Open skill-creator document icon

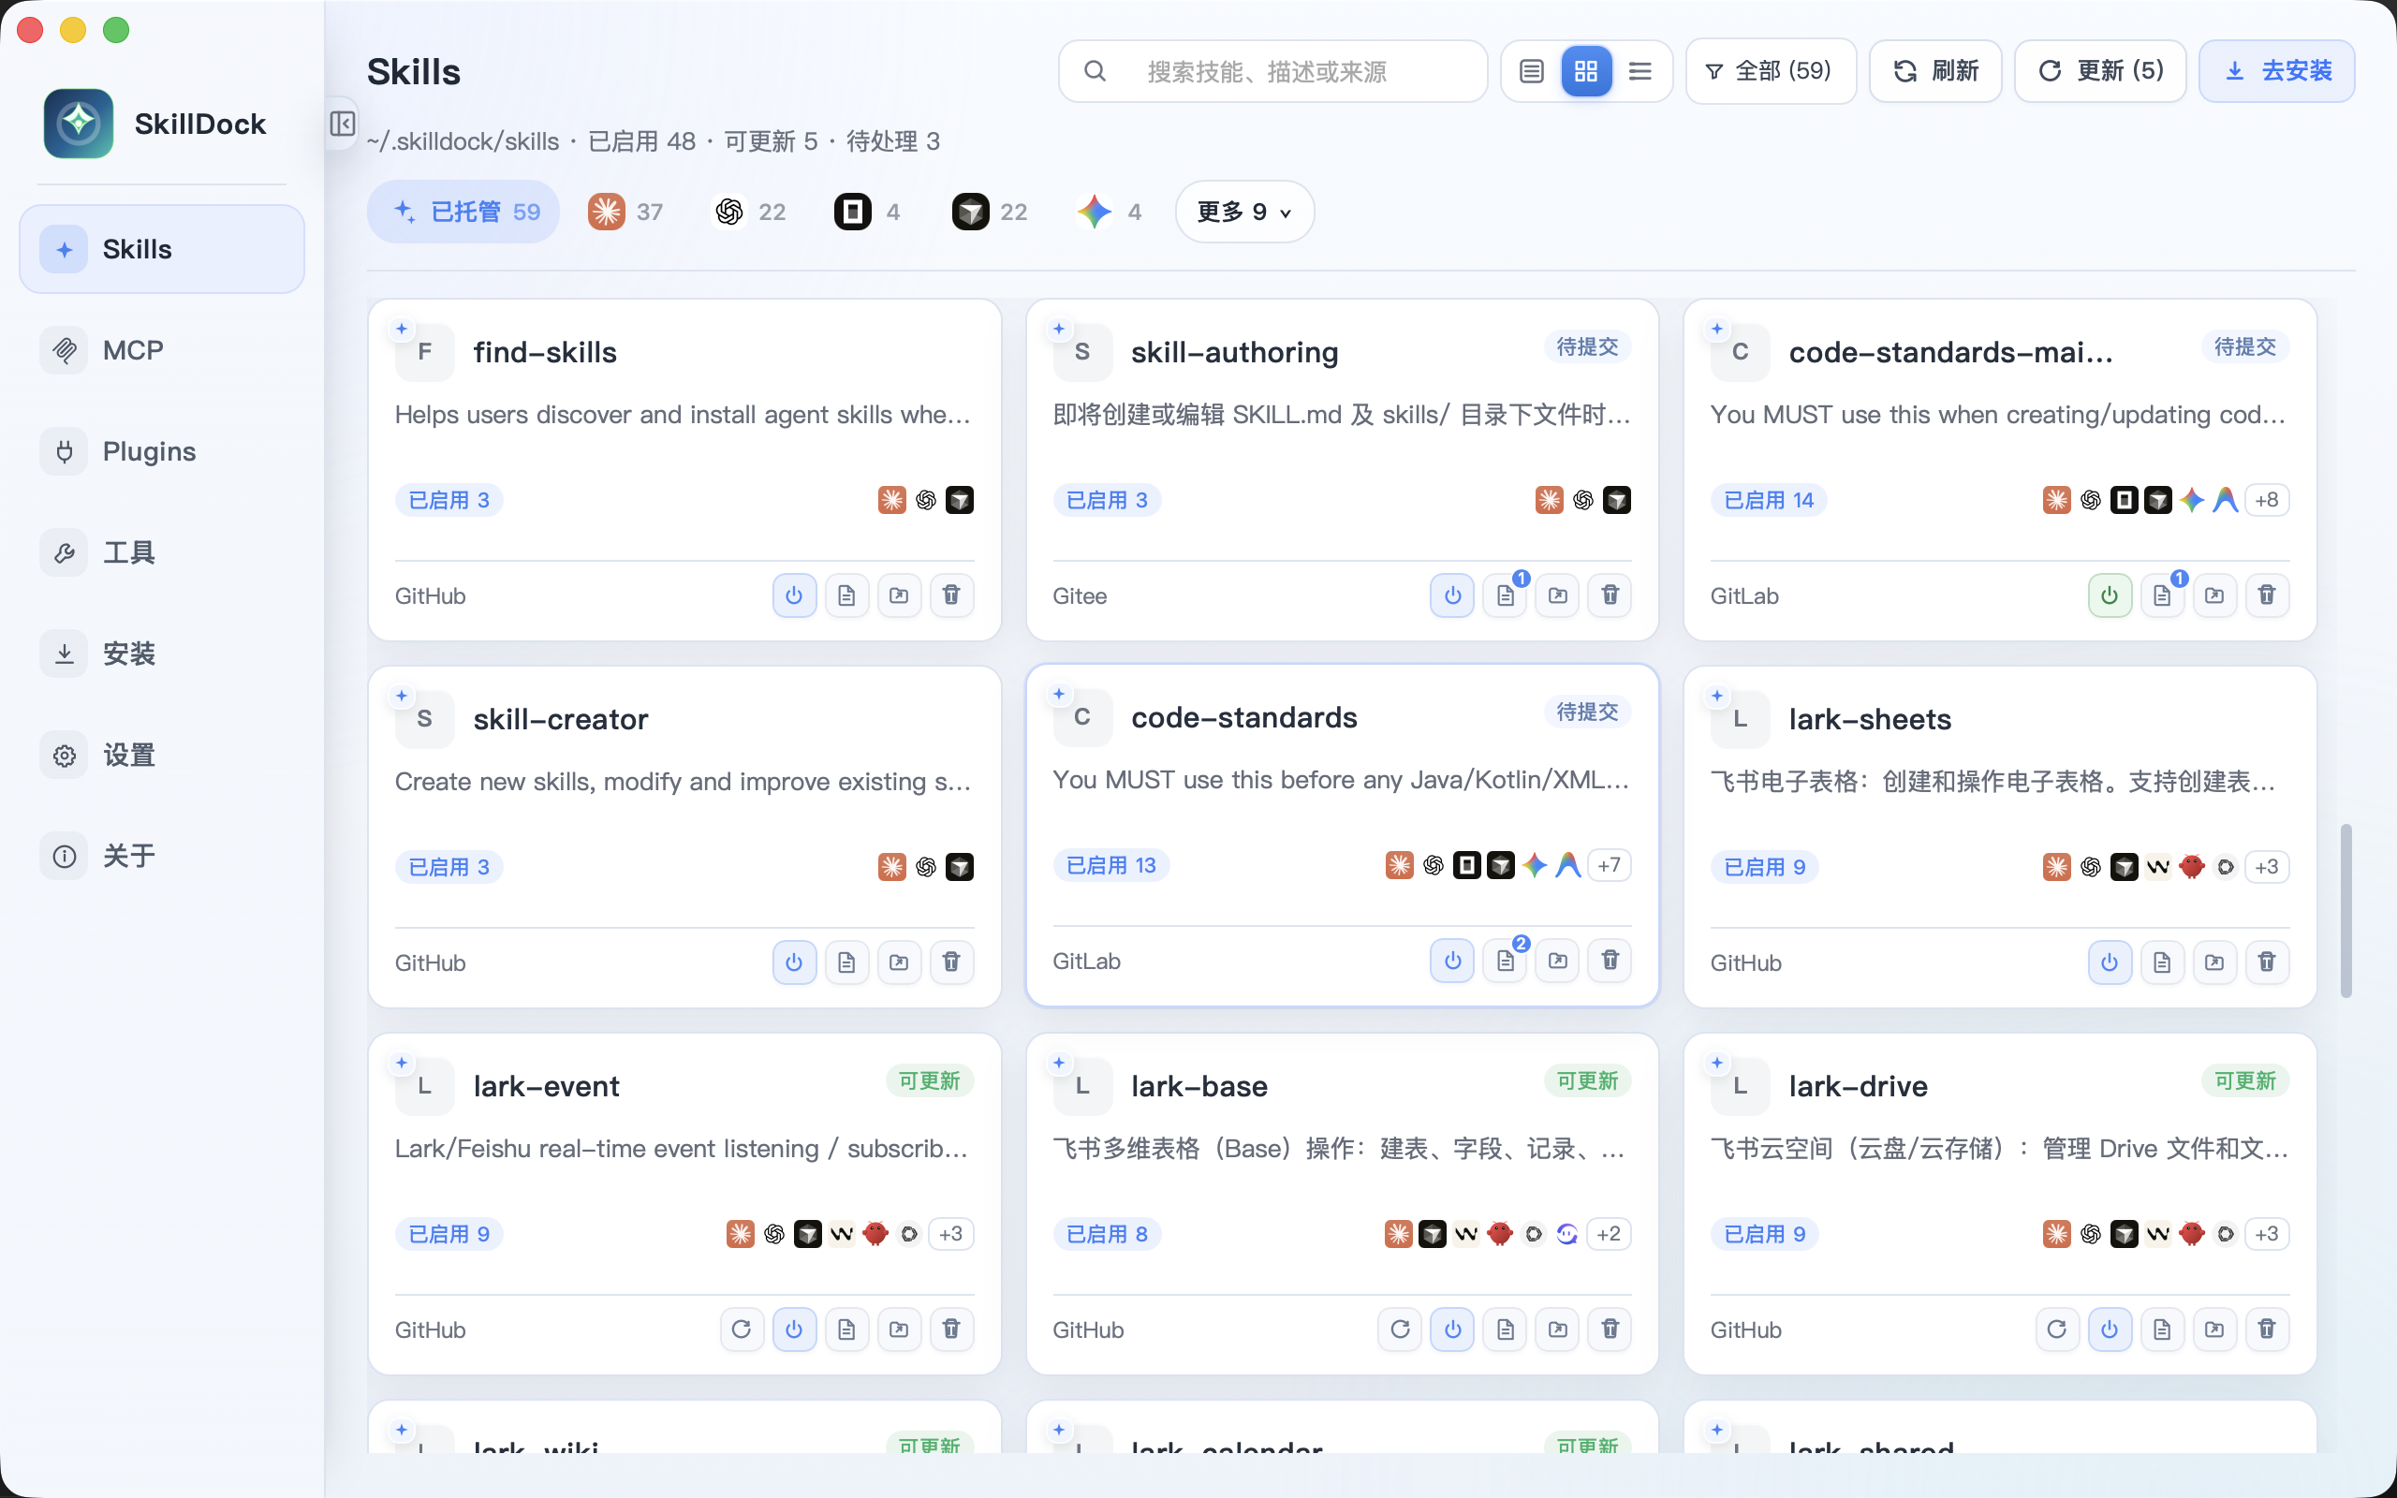coord(846,962)
